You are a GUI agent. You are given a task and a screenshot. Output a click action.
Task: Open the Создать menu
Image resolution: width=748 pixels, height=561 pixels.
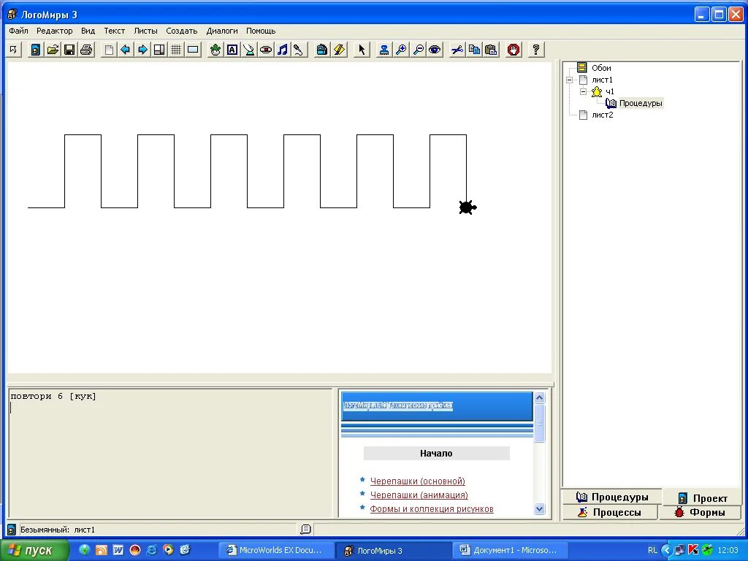[x=181, y=31]
